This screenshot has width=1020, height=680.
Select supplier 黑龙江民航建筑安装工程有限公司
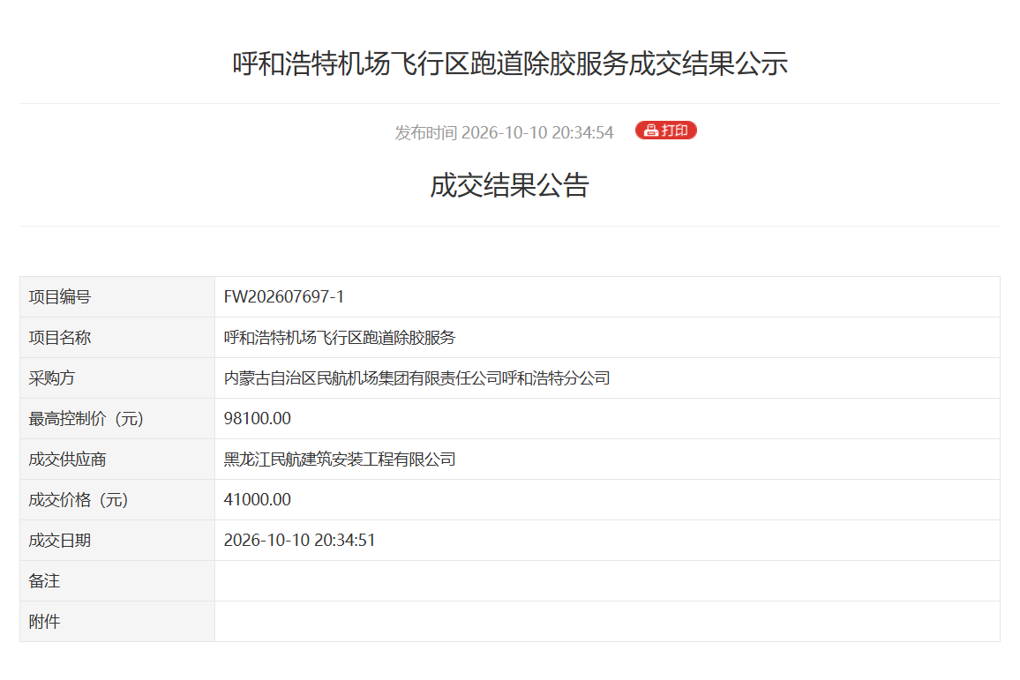340,460
